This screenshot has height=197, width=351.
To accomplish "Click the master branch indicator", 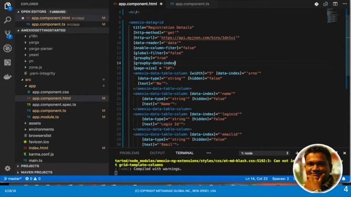I will tap(13, 179).
